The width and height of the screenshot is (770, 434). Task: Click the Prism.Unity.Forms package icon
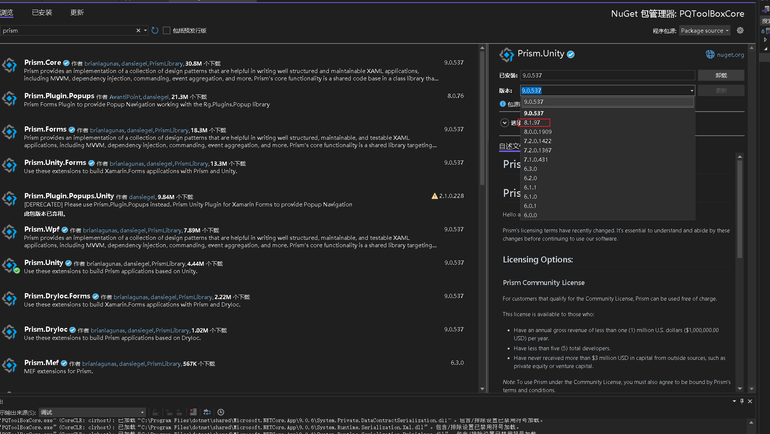[10, 166]
